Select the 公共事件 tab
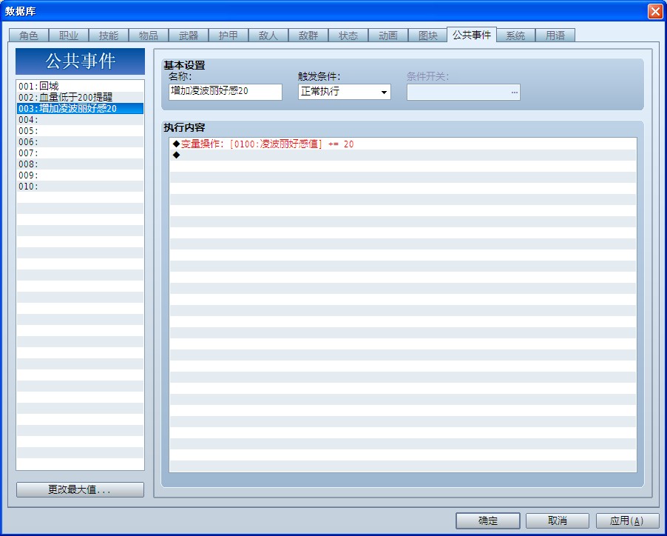 tap(472, 35)
